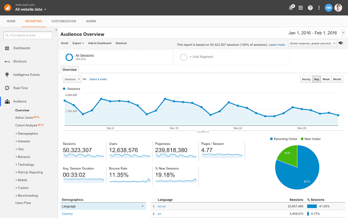Screen dimensions: 348x218
Task: Go to the Customization tab
Action: pyautogui.click(x=64, y=21)
